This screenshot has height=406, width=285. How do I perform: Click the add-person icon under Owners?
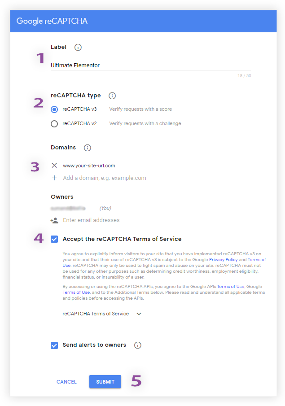pos(54,220)
